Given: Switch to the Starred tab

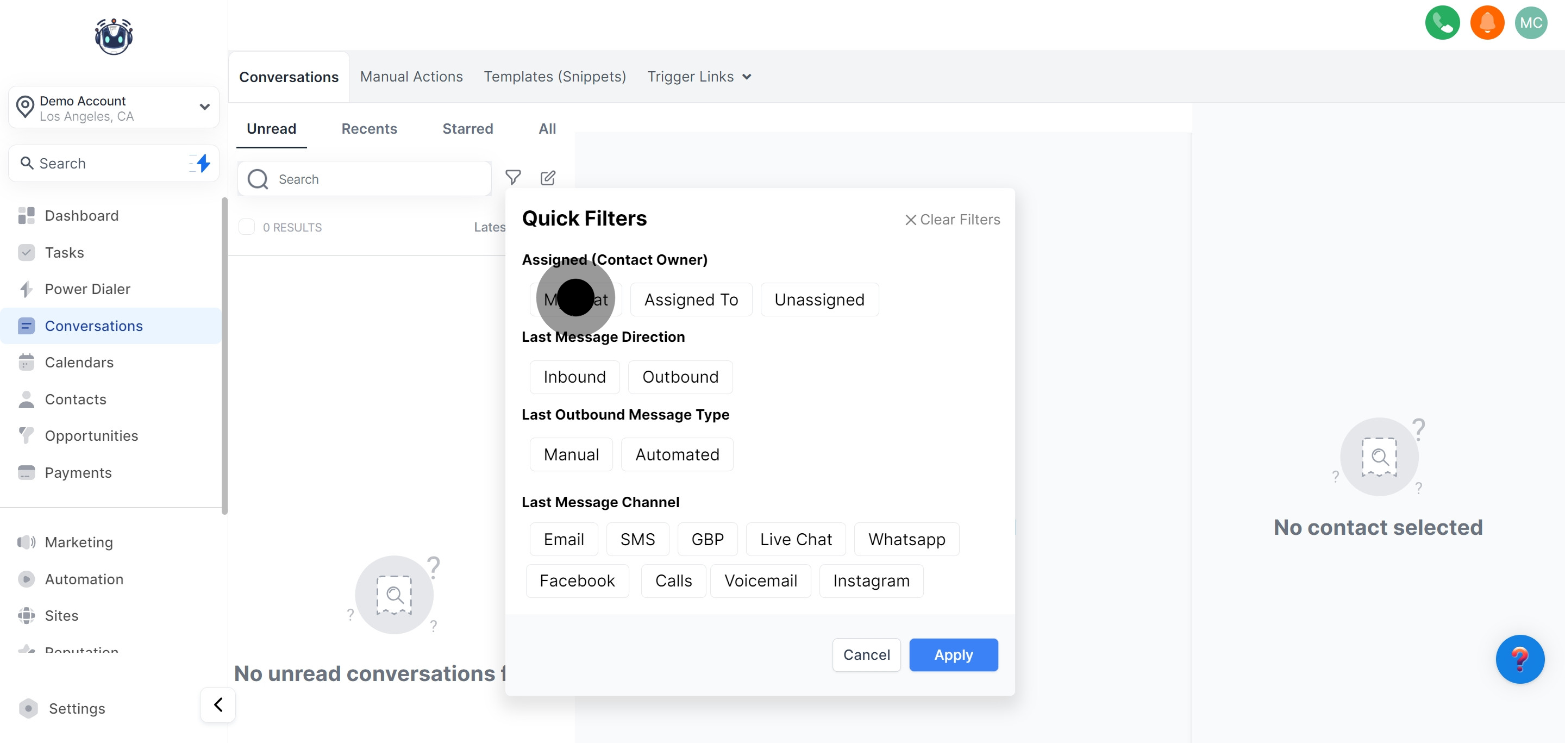Looking at the screenshot, I should coord(467,129).
